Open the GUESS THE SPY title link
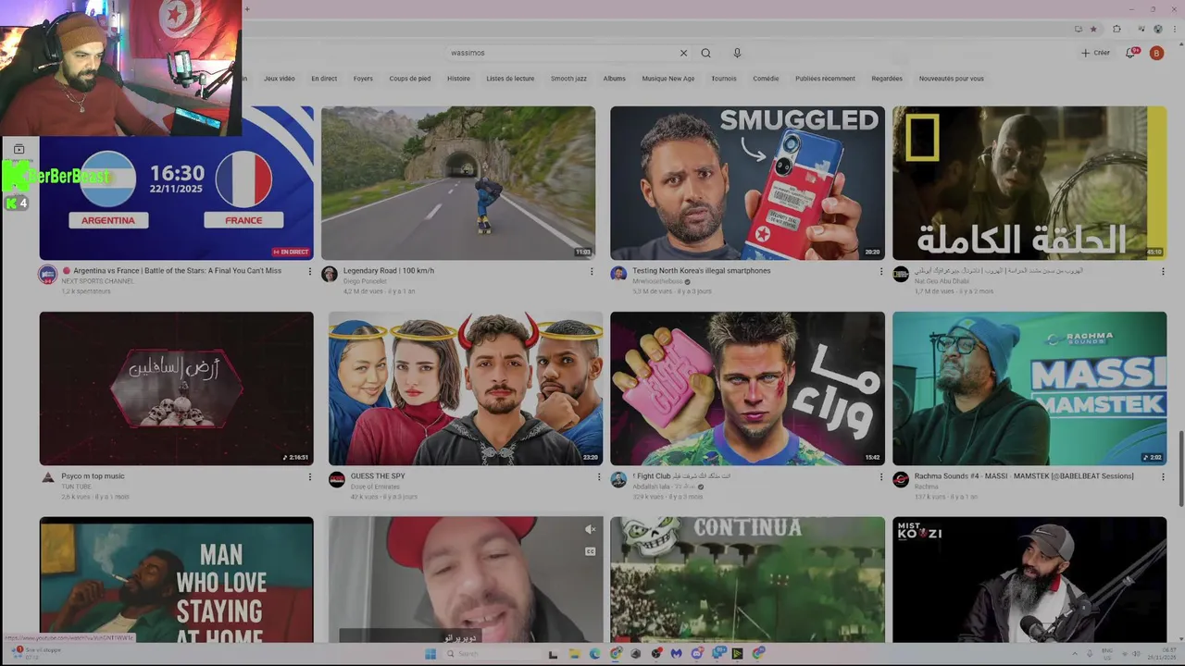Screen dimensions: 1185x666 point(378,476)
